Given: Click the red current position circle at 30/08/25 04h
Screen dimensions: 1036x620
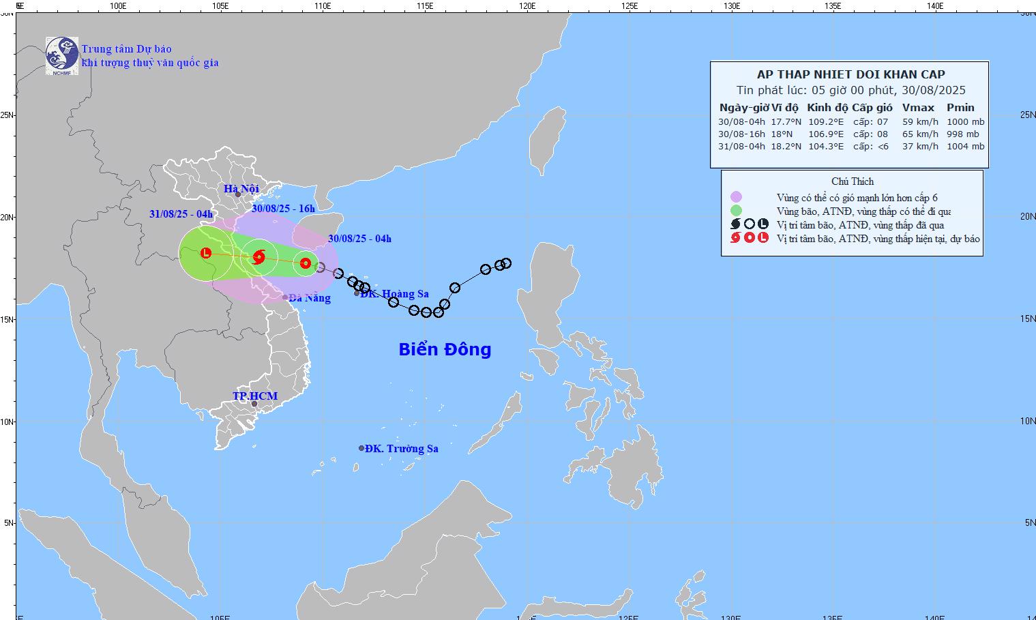Looking at the screenshot, I should (x=305, y=263).
